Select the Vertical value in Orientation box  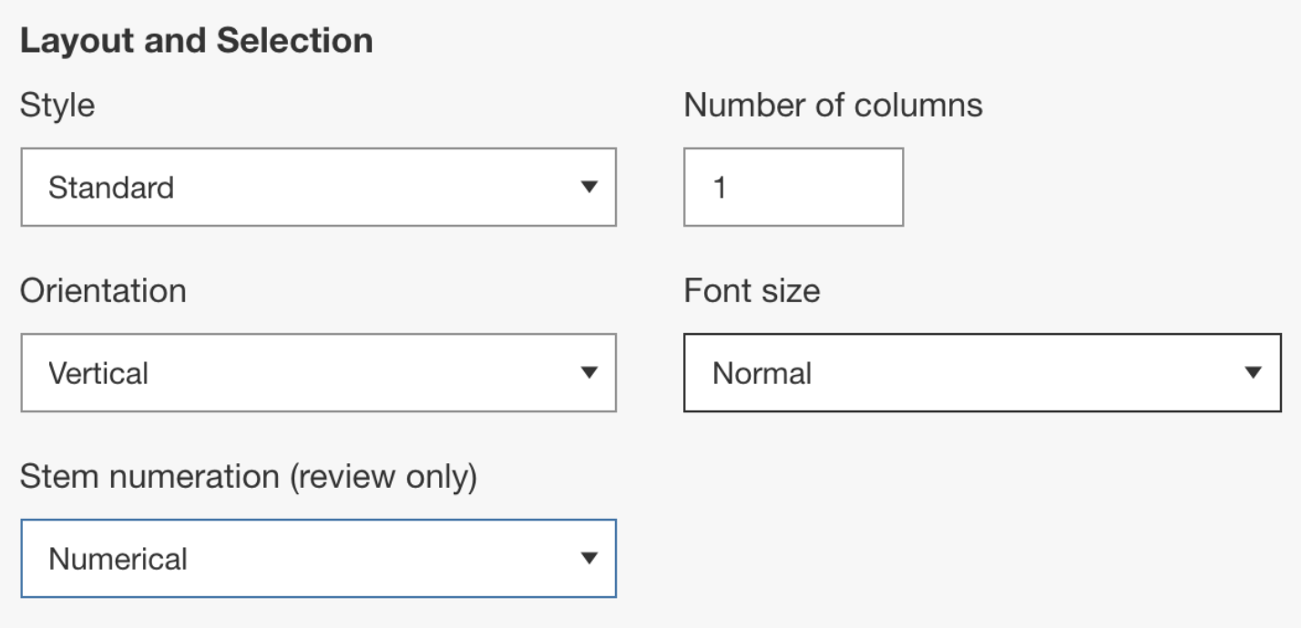tap(100, 373)
